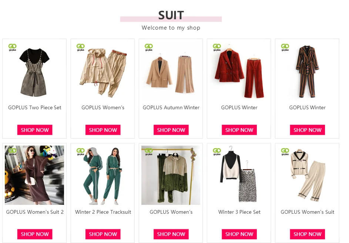This screenshot has height=243, width=349.
Task: Click the GOPLUS Women's Suit 2 title
Action: coord(35,212)
